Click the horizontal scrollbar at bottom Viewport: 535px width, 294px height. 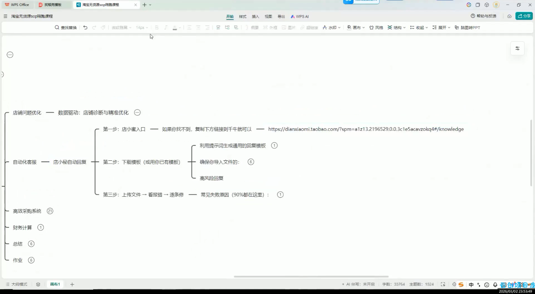coord(311,277)
